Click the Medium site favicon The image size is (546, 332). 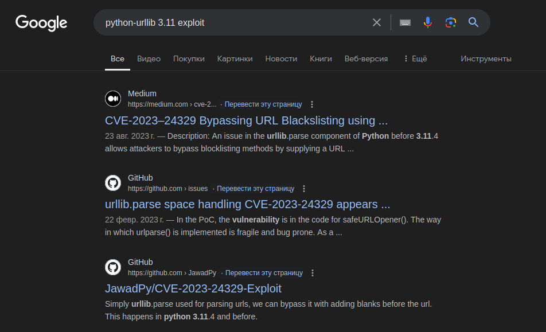coord(113,99)
